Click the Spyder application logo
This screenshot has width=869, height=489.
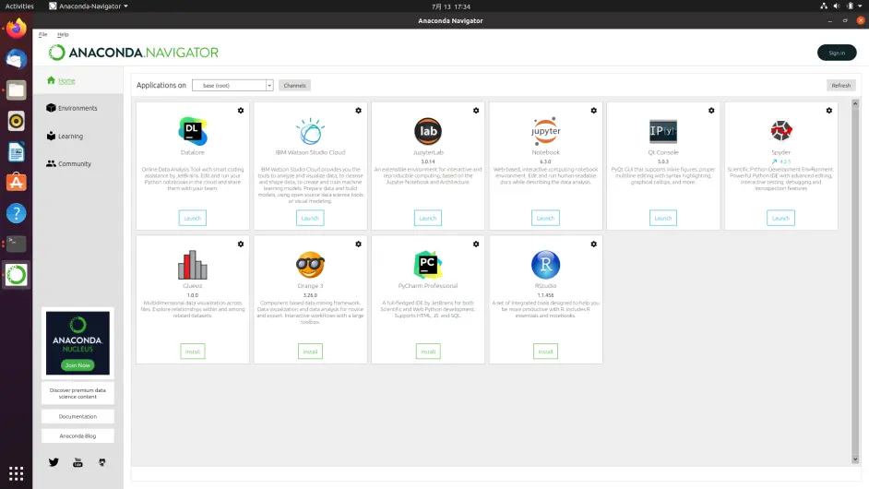(780, 131)
